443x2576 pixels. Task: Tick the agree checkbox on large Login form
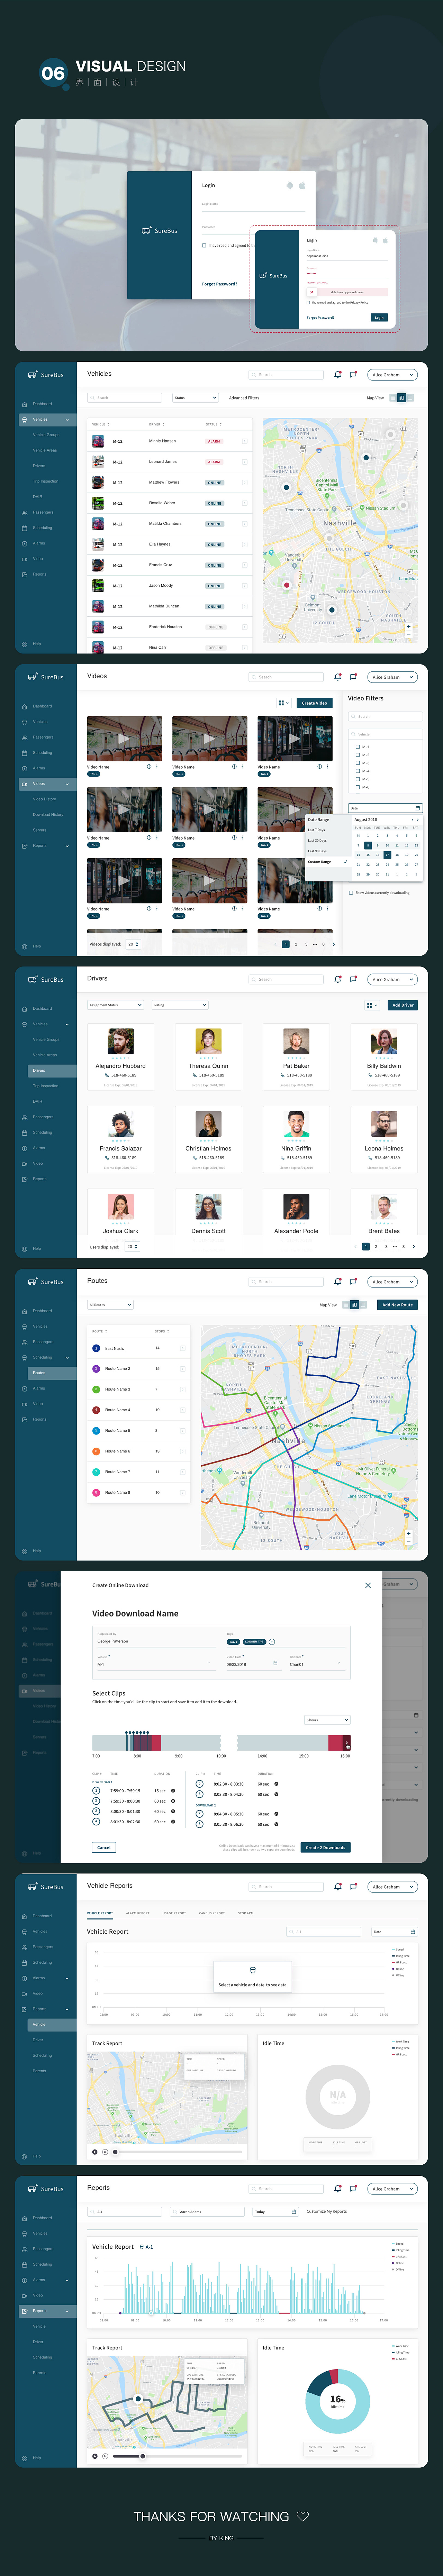tap(204, 245)
